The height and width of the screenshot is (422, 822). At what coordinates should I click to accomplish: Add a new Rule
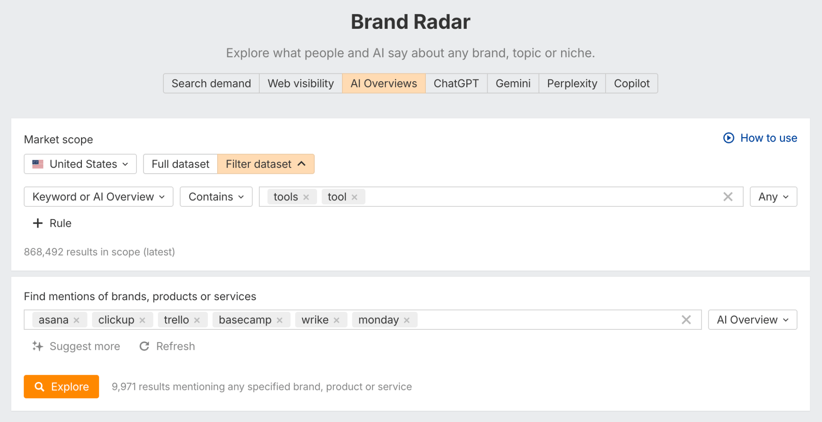click(51, 223)
